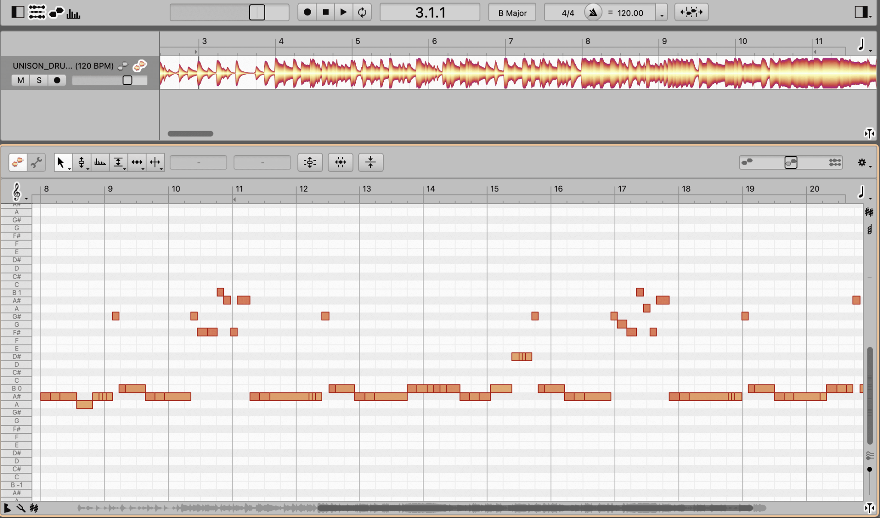
Task: Open the settings gear menu
Action: (862, 162)
